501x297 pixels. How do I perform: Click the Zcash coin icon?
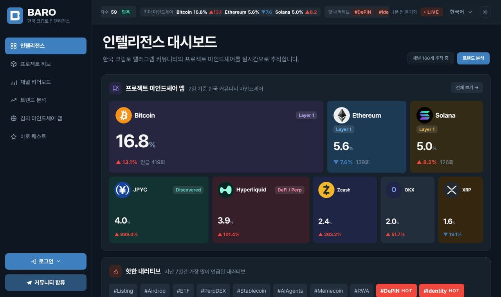pyautogui.click(x=326, y=190)
